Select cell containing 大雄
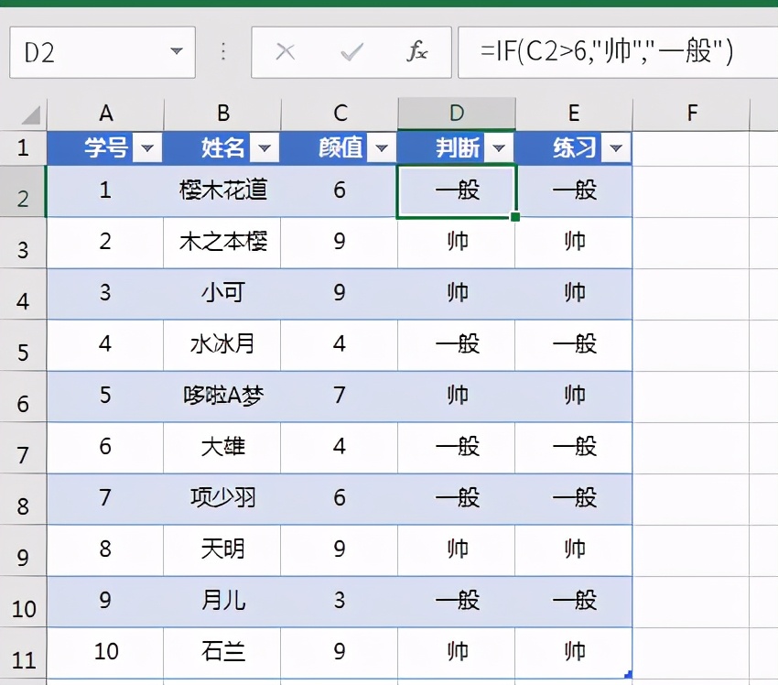778x685 pixels. point(222,448)
